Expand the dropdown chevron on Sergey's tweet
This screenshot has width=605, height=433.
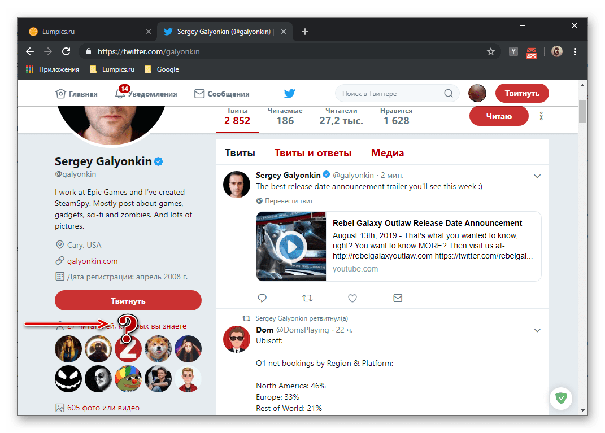pos(537,176)
